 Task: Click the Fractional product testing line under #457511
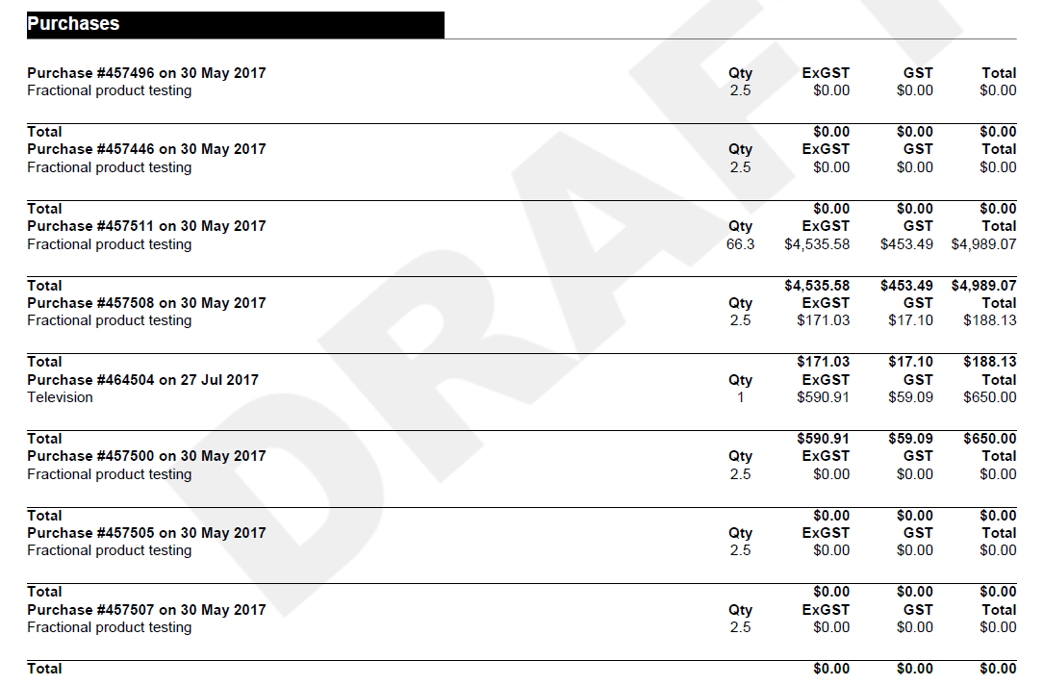(x=109, y=244)
